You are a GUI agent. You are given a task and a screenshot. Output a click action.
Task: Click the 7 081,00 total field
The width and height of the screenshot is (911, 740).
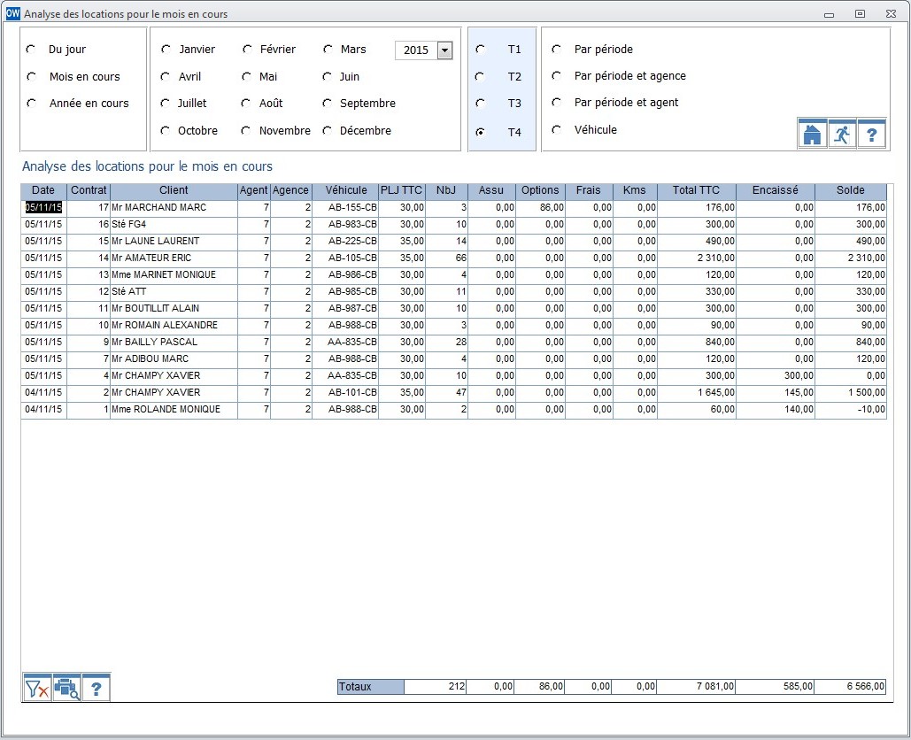697,687
